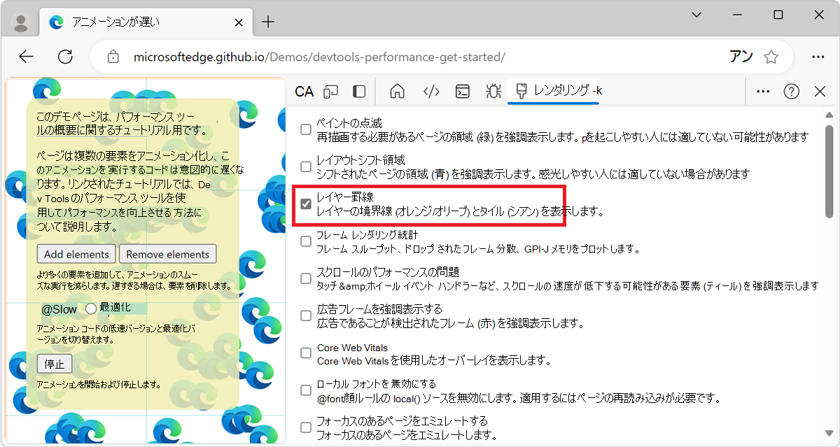Click the DevTools dock layout icon
Image resolution: width=840 pixels, height=447 pixels.
(x=358, y=91)
